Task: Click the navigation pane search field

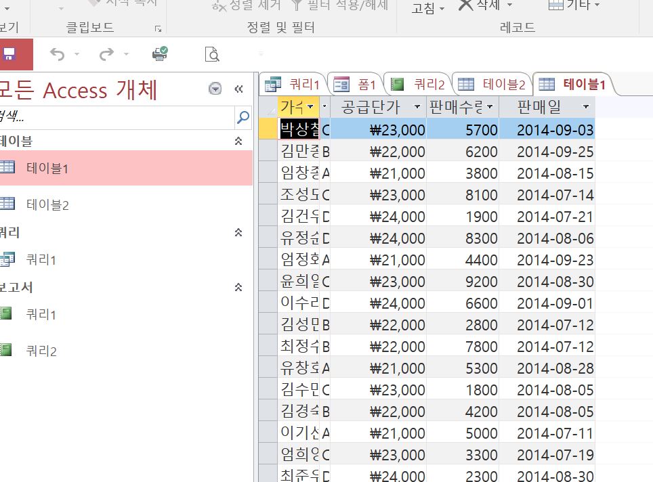Action: point(115,117)
